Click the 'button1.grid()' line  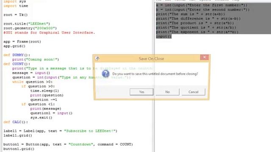coord(19,149)
